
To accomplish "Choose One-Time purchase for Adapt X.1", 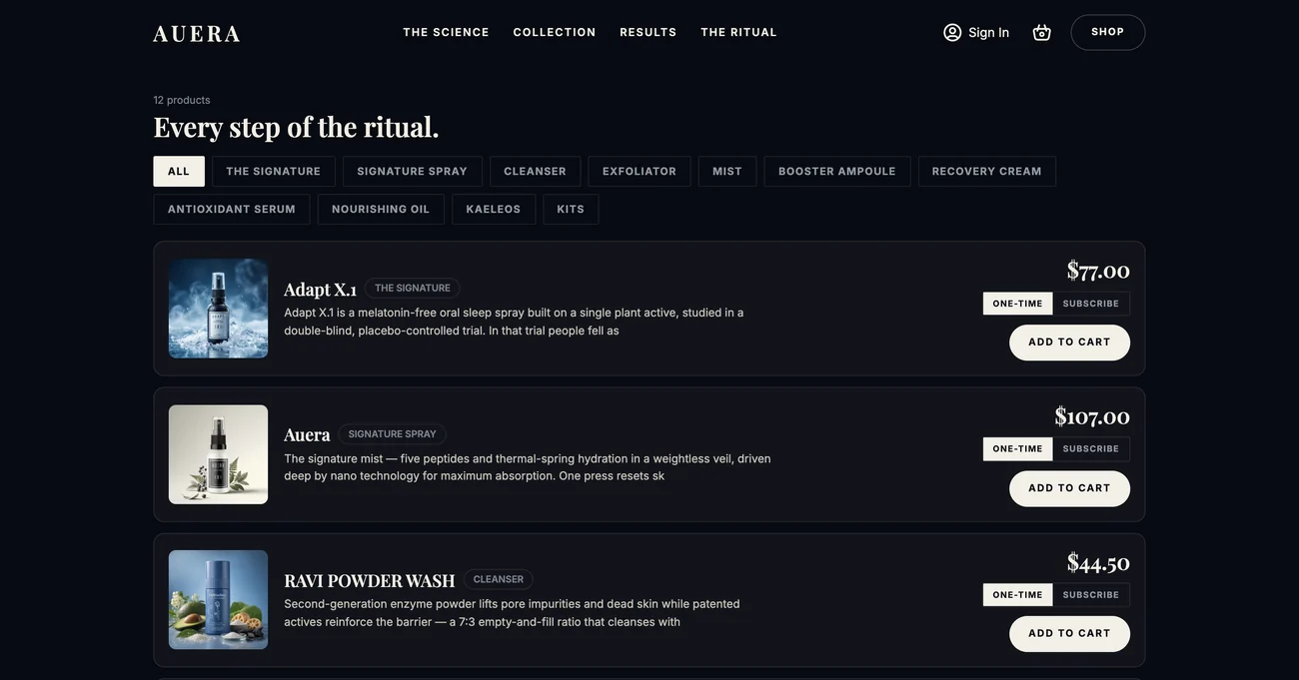I will tap(1017, 304).
